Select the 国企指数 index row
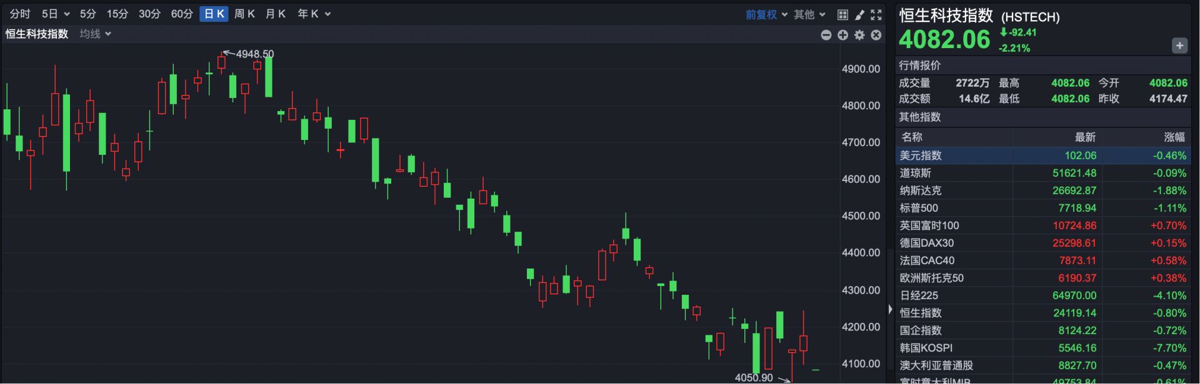 click(x=1042, y=330)
